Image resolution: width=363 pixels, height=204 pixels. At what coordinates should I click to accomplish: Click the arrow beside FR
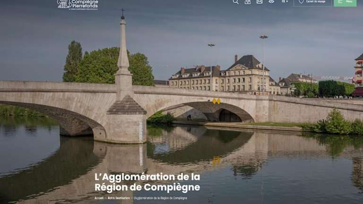coord(287,2)
